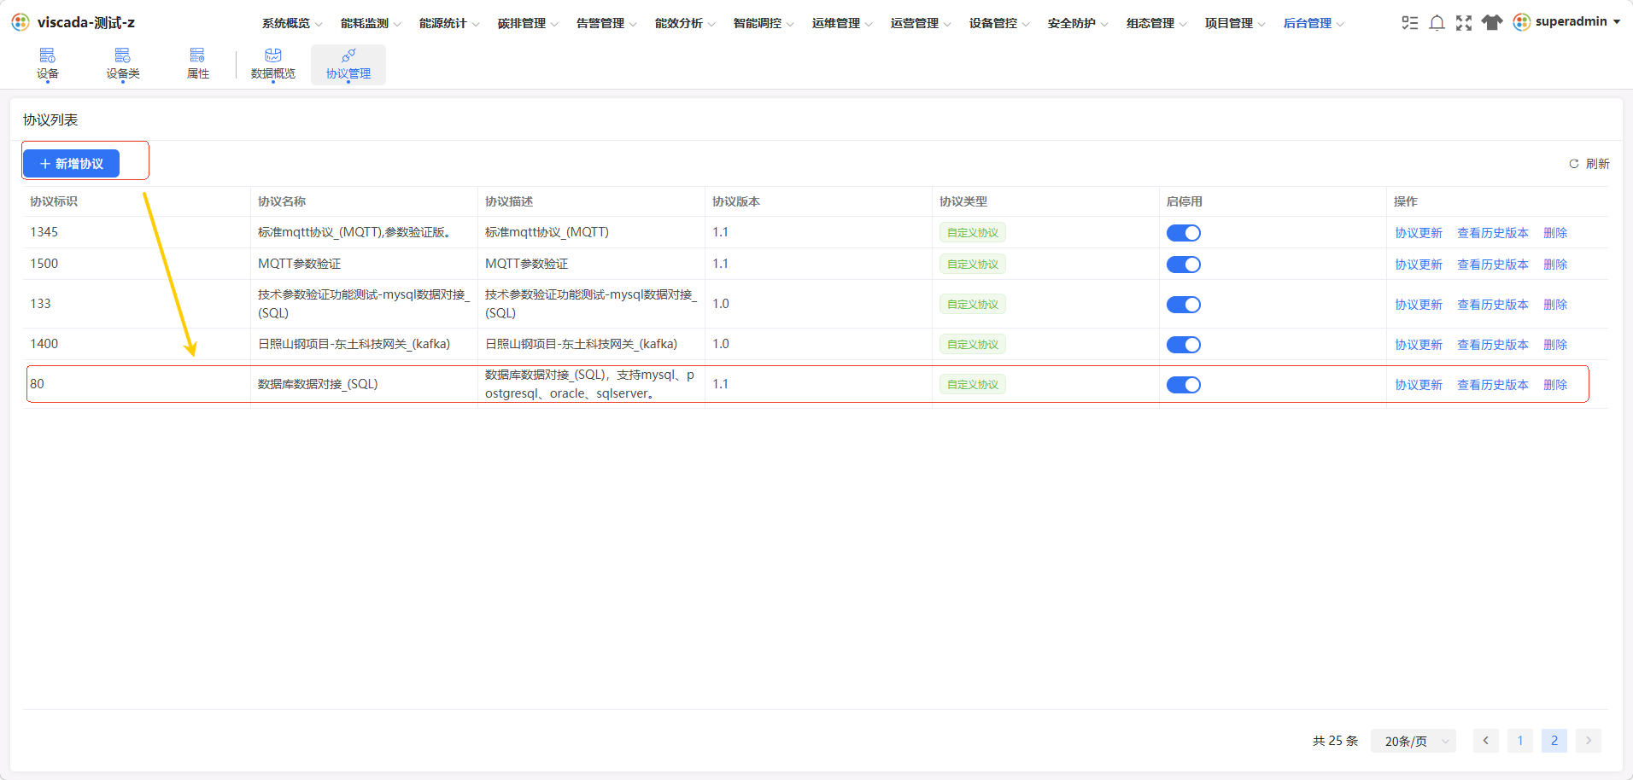Image resolution: width=1633 pixels, height=780 pixels.
Task: Click protocol name 日照山钢项目-东土科技网关_(kafka)
Action: [x=354, y=344]
